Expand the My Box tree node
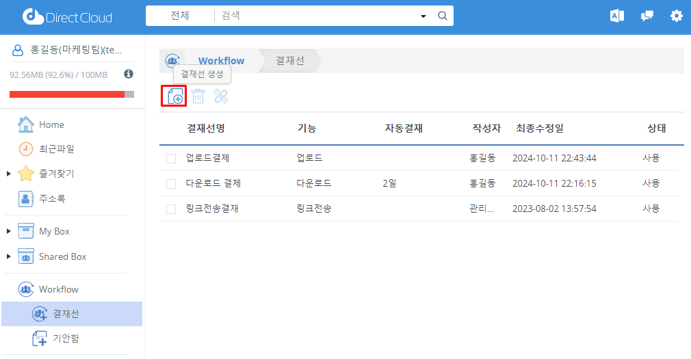The width and height of the screenshot is (691, 359). tap(8, 232)
